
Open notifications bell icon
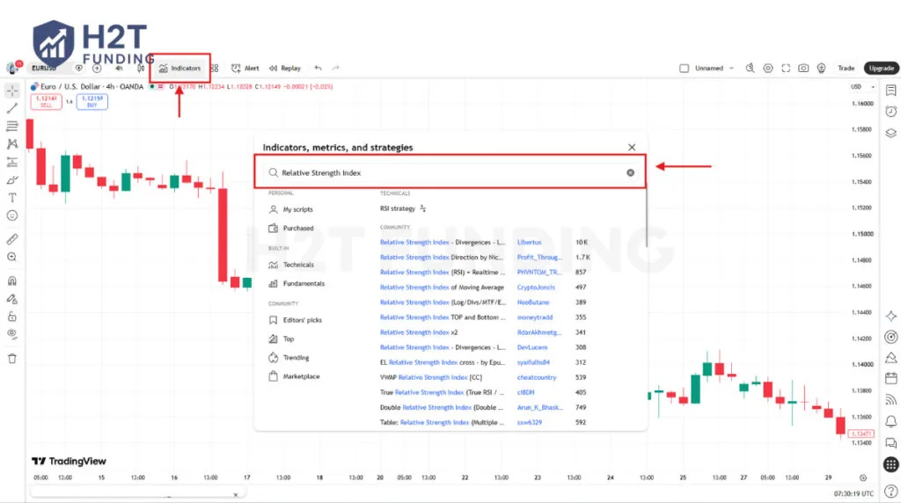pos(890,421)
